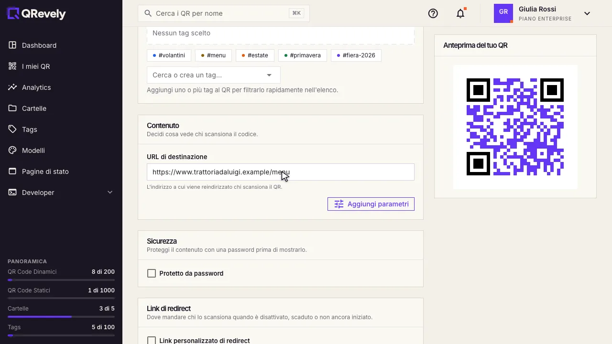Click the I miei QR icon
Screen dimensions: 612x344
(x=12, y=66)
